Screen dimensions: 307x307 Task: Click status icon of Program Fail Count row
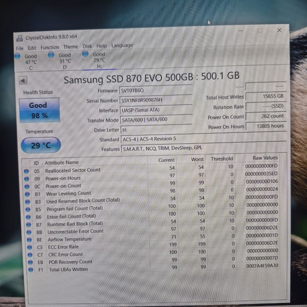(x=28, y=210)
